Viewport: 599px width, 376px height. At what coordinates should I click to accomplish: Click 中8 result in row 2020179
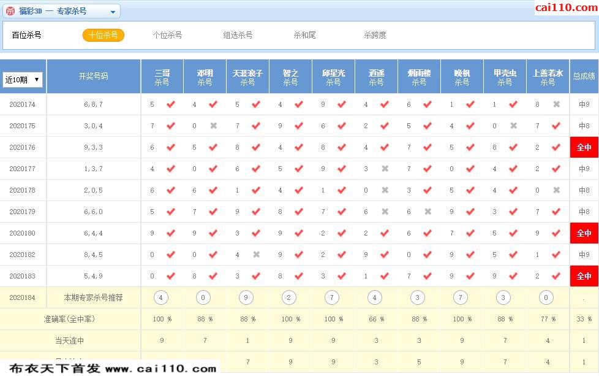(x=584, y=212)
